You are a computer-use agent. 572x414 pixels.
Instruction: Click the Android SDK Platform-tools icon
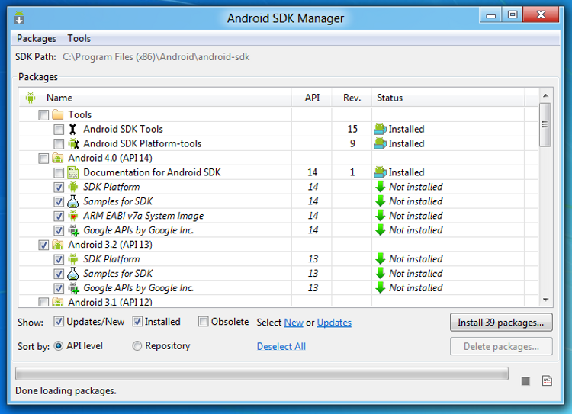[73, 143]
